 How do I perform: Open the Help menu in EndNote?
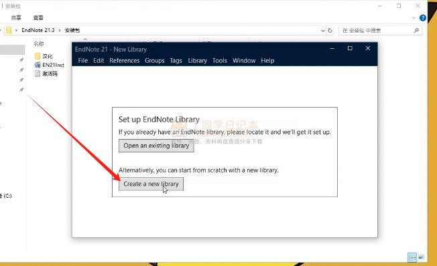coord(267,61)
